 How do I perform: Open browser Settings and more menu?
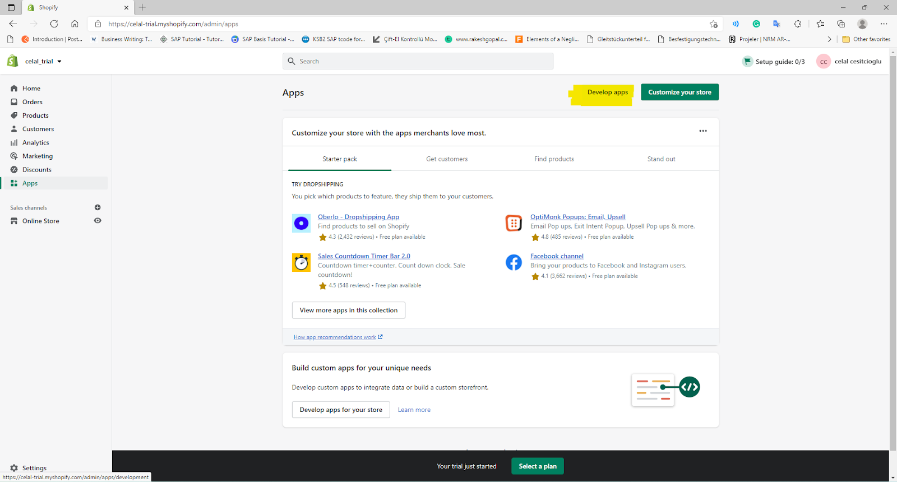[884, 24]
